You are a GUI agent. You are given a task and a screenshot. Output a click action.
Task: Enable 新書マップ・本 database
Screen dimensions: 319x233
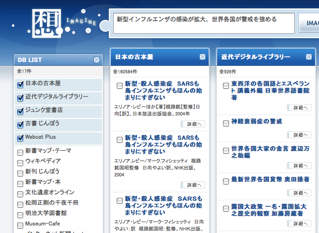click(x=20, y=183)
